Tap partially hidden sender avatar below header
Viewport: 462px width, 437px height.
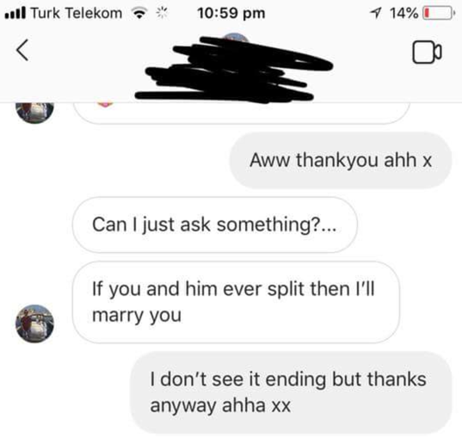(35, 113)
